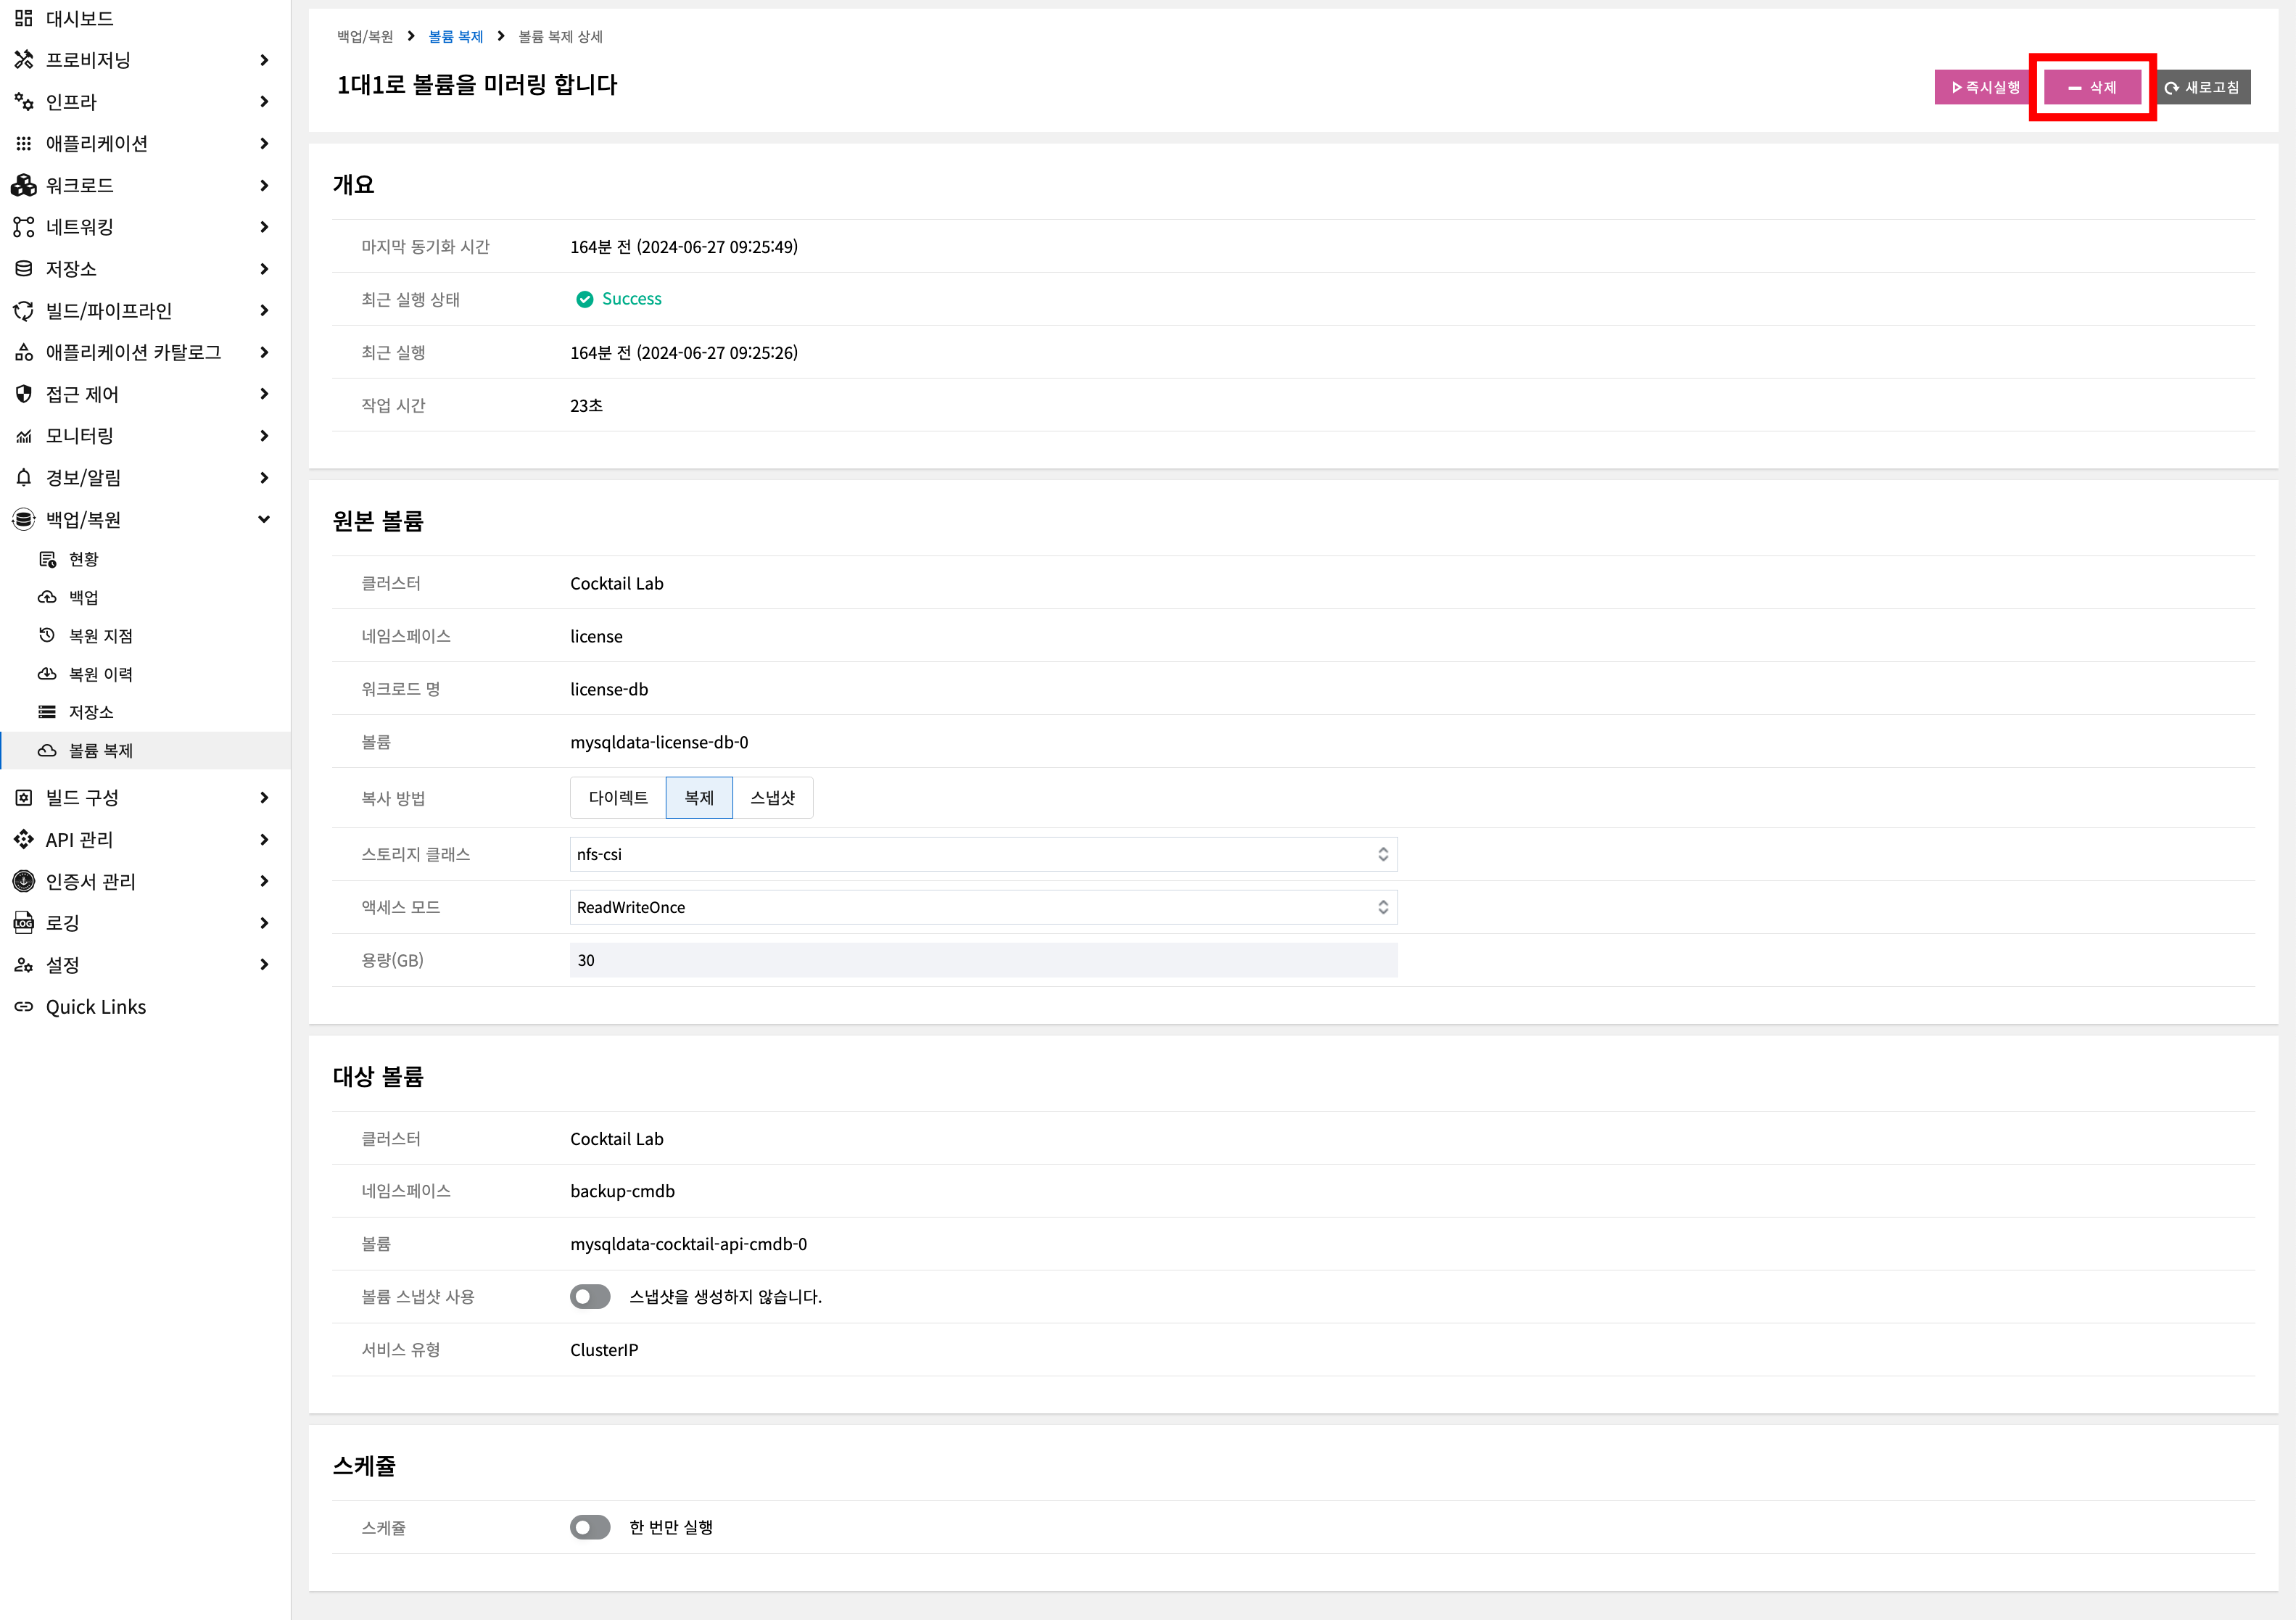
Task: Click the 경보/알림 bell icon
Action: point(24,478)
